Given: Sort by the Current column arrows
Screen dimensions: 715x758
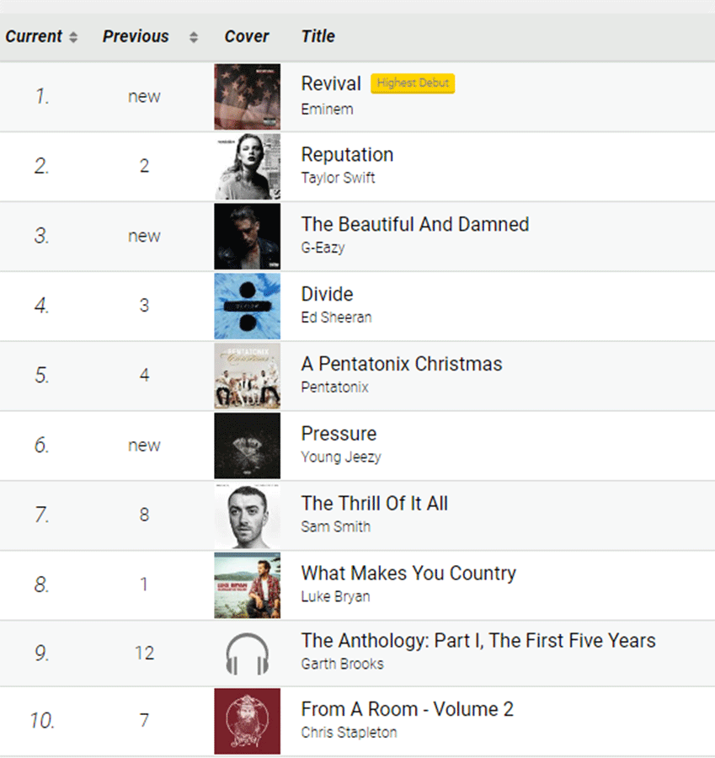Looking at the screenshot, I should 73,37.
